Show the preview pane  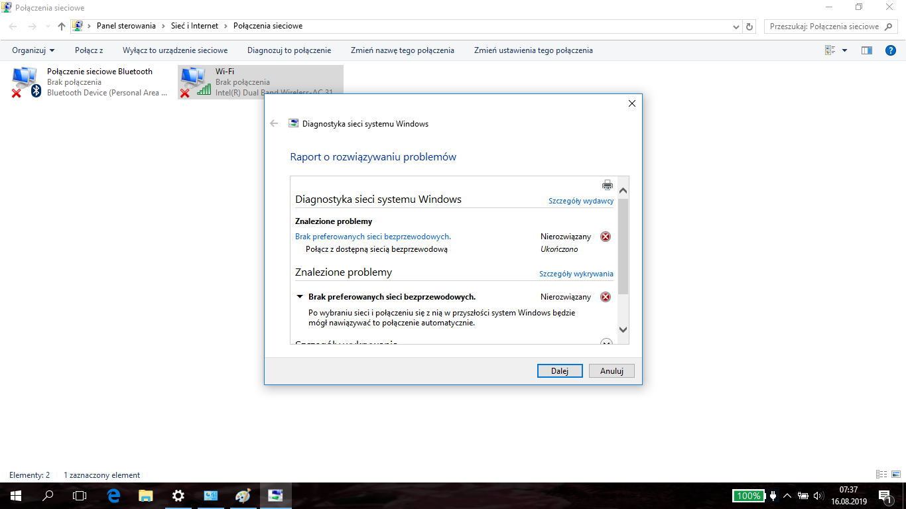866,50
